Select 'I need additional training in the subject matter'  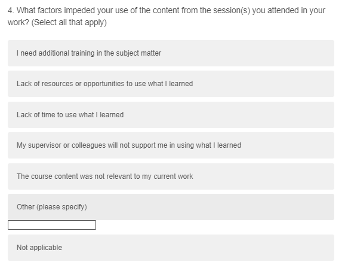(x=171, y=53)
